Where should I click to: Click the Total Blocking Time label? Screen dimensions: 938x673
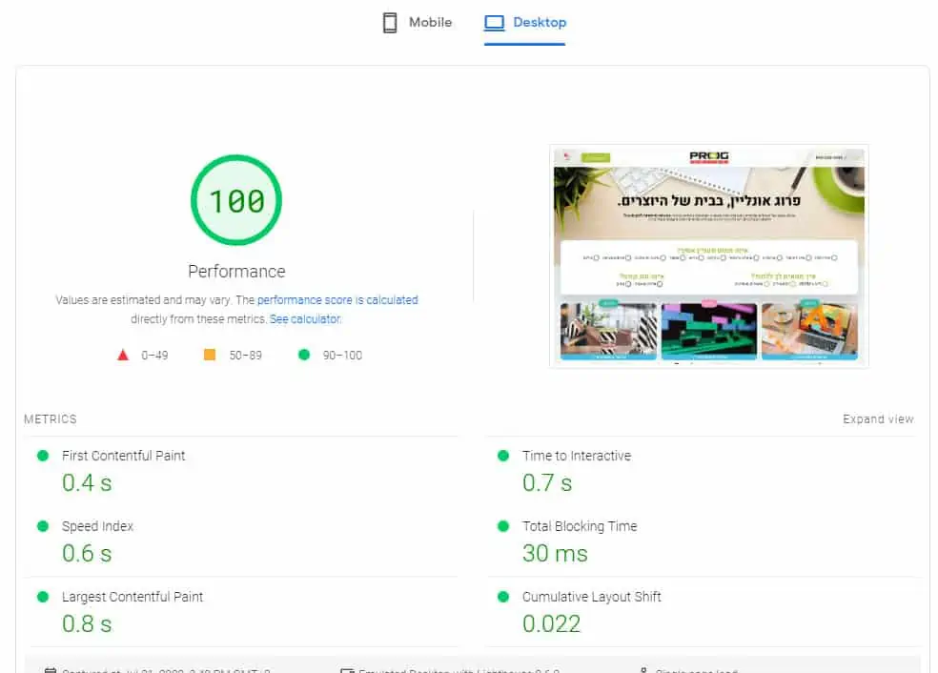click(580, 526)
